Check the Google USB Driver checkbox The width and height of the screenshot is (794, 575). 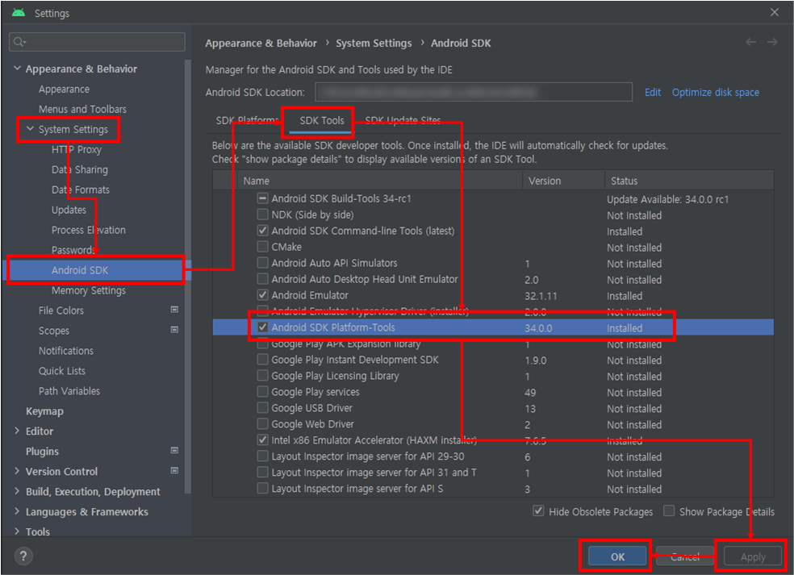tap(262, 408)
